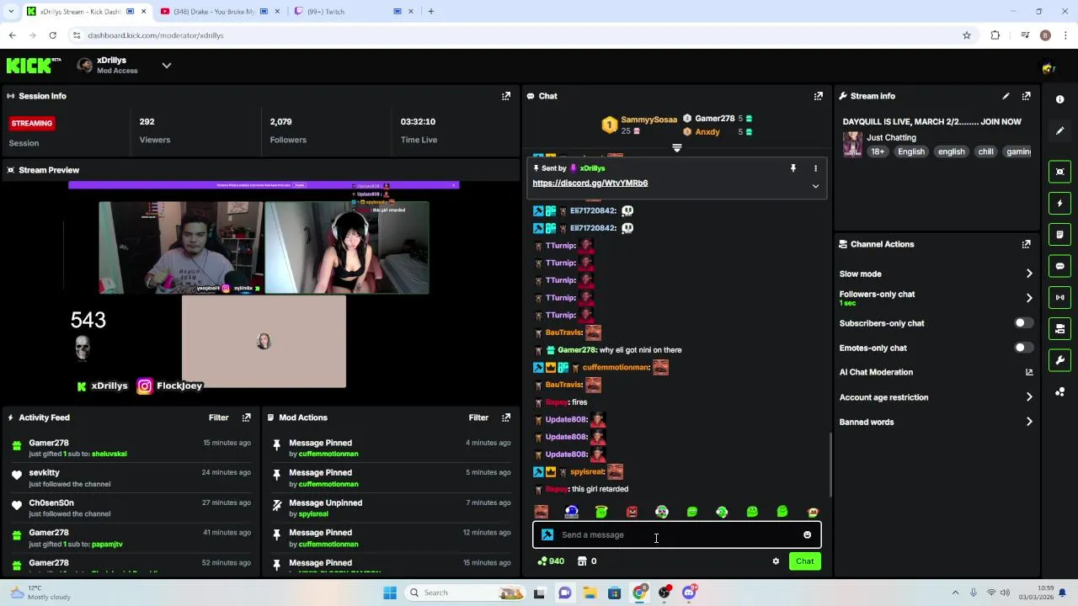
Task: Click the English category tag
Action: (910, 151)
